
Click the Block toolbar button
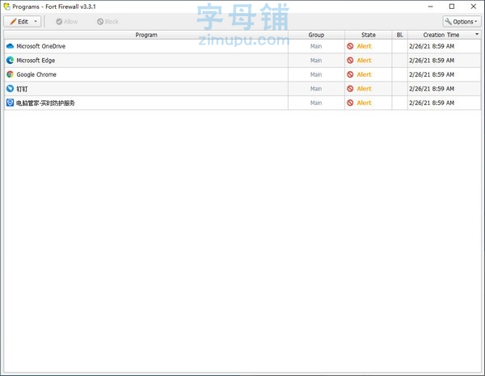coord(108,22)
